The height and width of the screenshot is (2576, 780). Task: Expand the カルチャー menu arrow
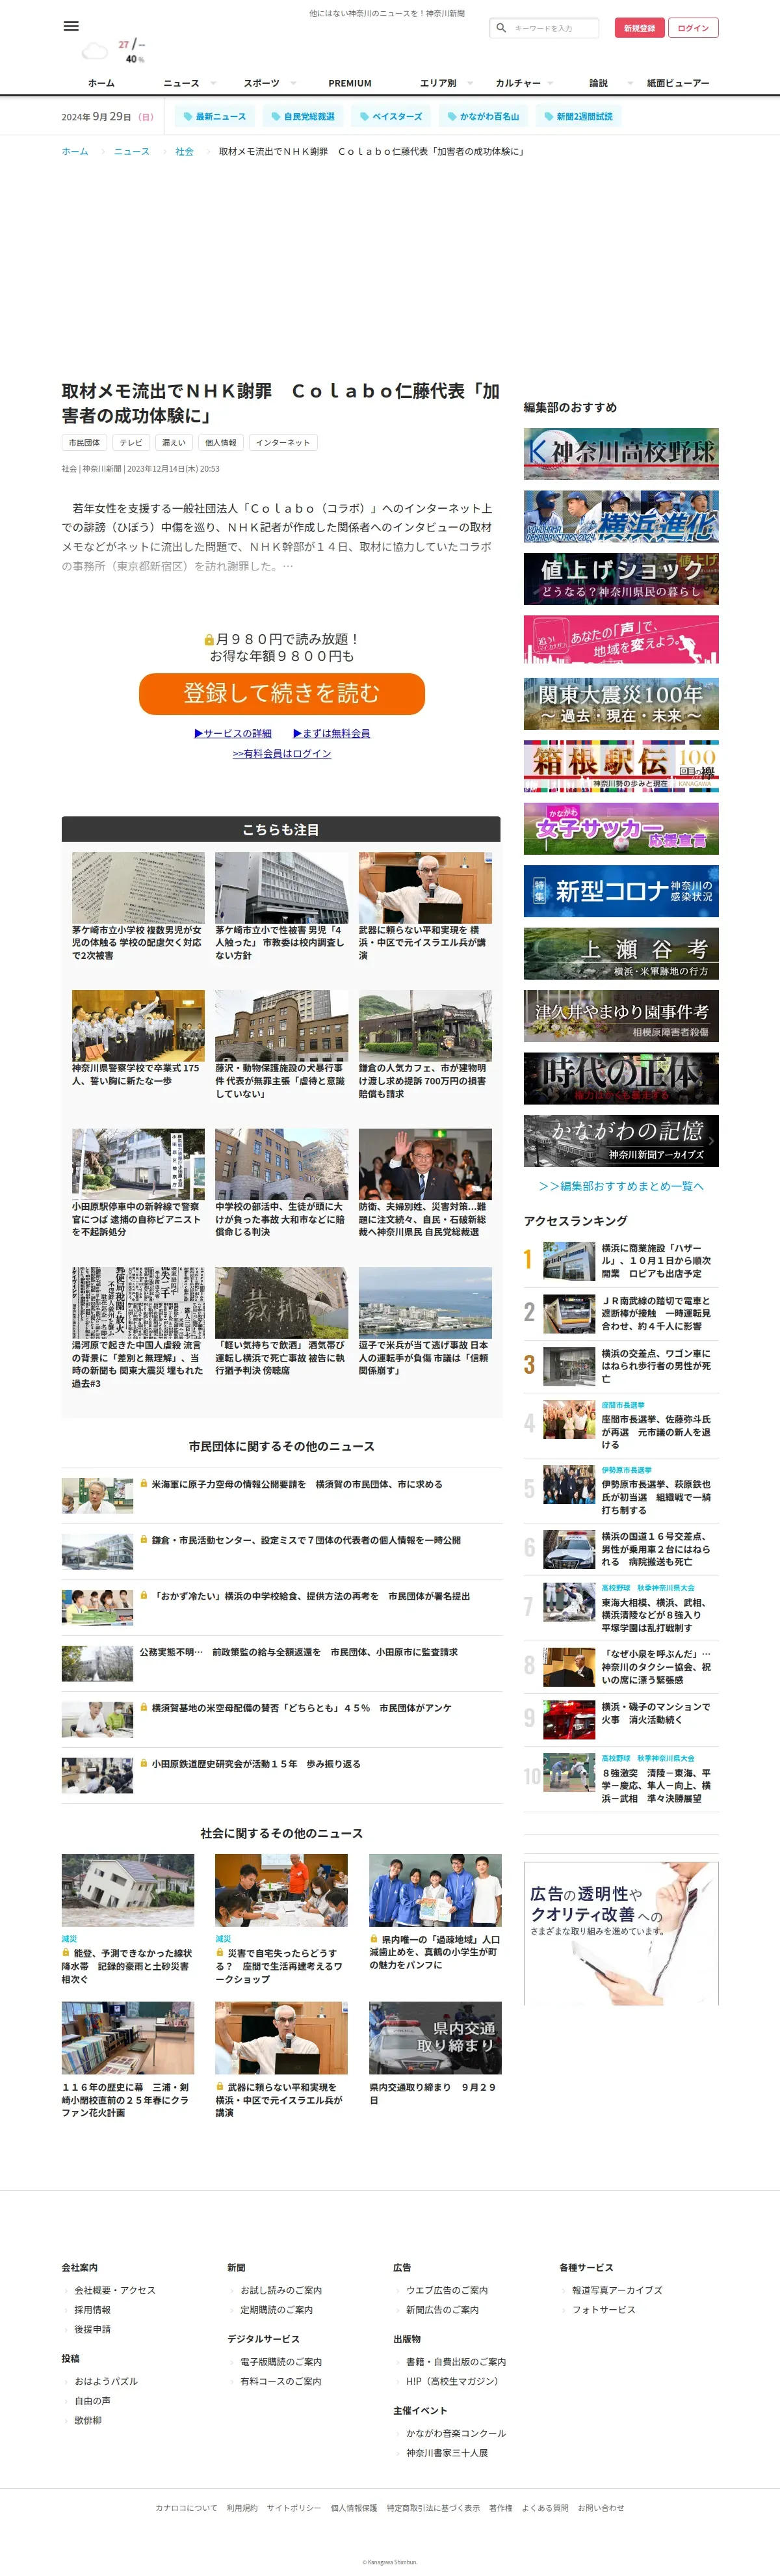click(551, 84)
